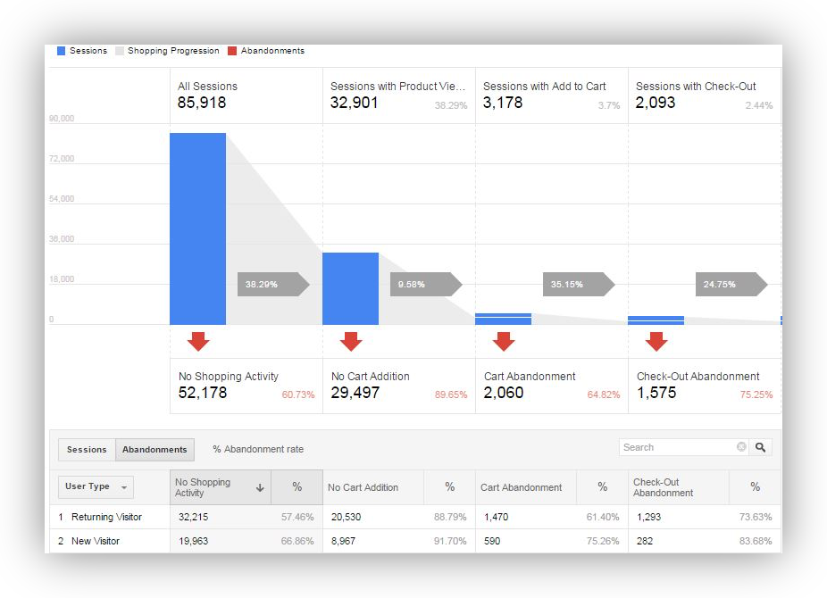Click the 83.68% cell for New Visitor
This screenshot has width=827, height=598.
(756, 541)
